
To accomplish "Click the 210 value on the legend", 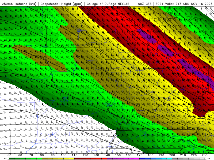I will [x=183, y=155].
